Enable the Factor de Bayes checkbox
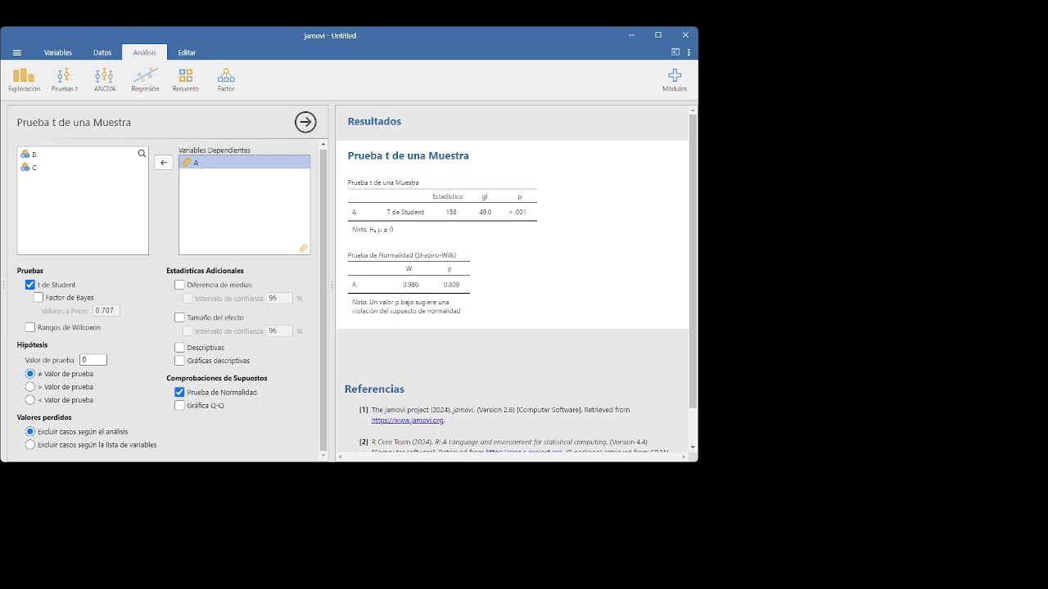The width and height of the screenshot is (1048, 589). [38, 298]
